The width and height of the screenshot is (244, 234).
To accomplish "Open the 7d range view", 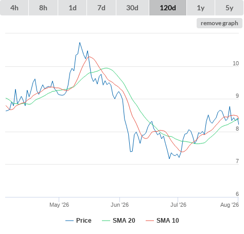I will [x=101, y=8].
